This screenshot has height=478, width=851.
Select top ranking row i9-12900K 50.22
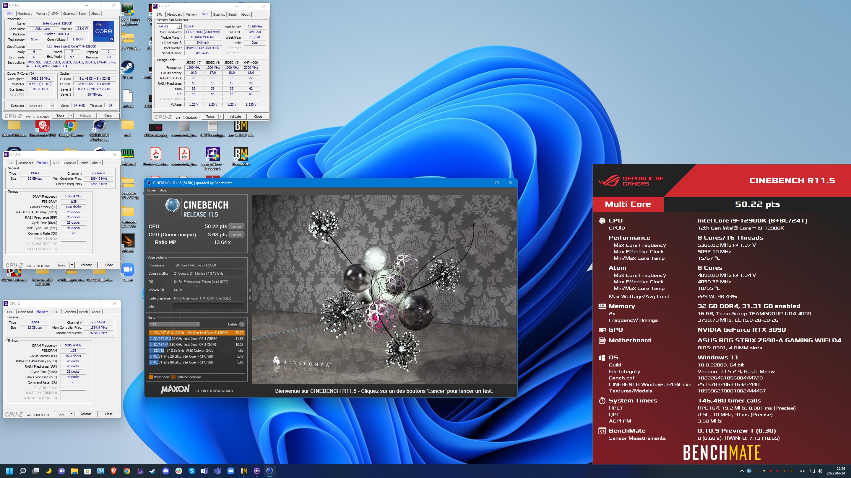click(196, 333)
